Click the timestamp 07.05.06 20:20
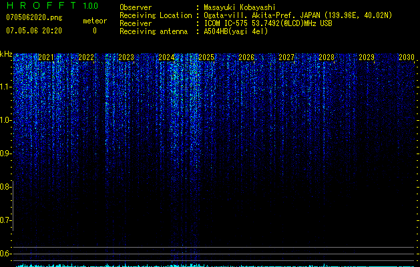The image size is (420, 267). pos(34,31)
